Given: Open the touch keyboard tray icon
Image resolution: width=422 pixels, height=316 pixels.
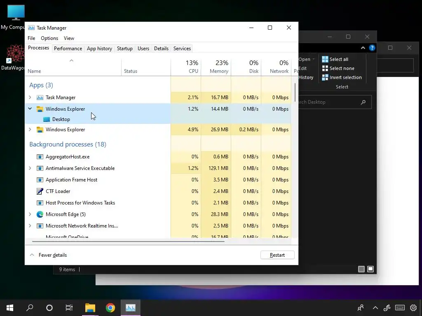Looking at the screenshot, I should click(x=400, y=308).
